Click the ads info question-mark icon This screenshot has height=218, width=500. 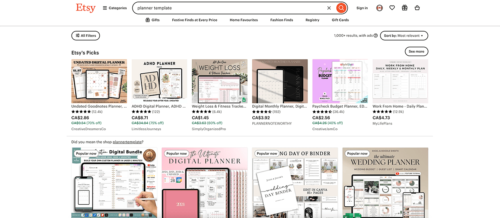pyautogui.click(x=376, y=35)
